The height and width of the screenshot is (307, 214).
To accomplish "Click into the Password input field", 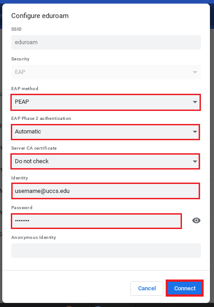I will point(96,221).
